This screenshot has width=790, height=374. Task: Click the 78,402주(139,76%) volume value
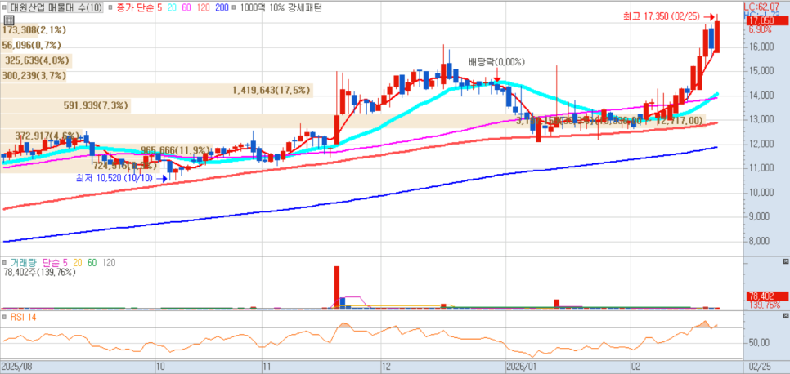(39, 272)
